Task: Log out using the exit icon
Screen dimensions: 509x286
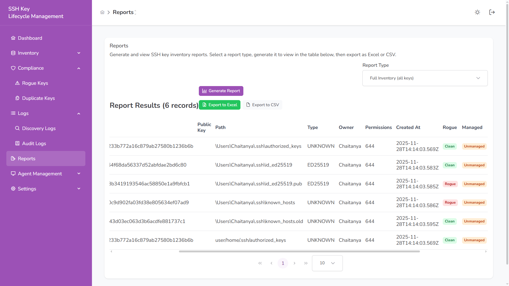Action: 492,12
